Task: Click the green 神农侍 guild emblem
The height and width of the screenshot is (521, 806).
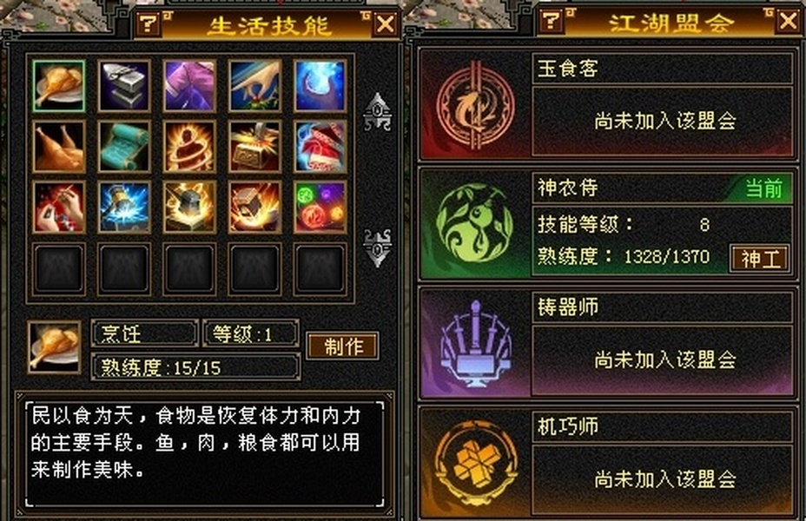Action: click(x=475, y=224)
